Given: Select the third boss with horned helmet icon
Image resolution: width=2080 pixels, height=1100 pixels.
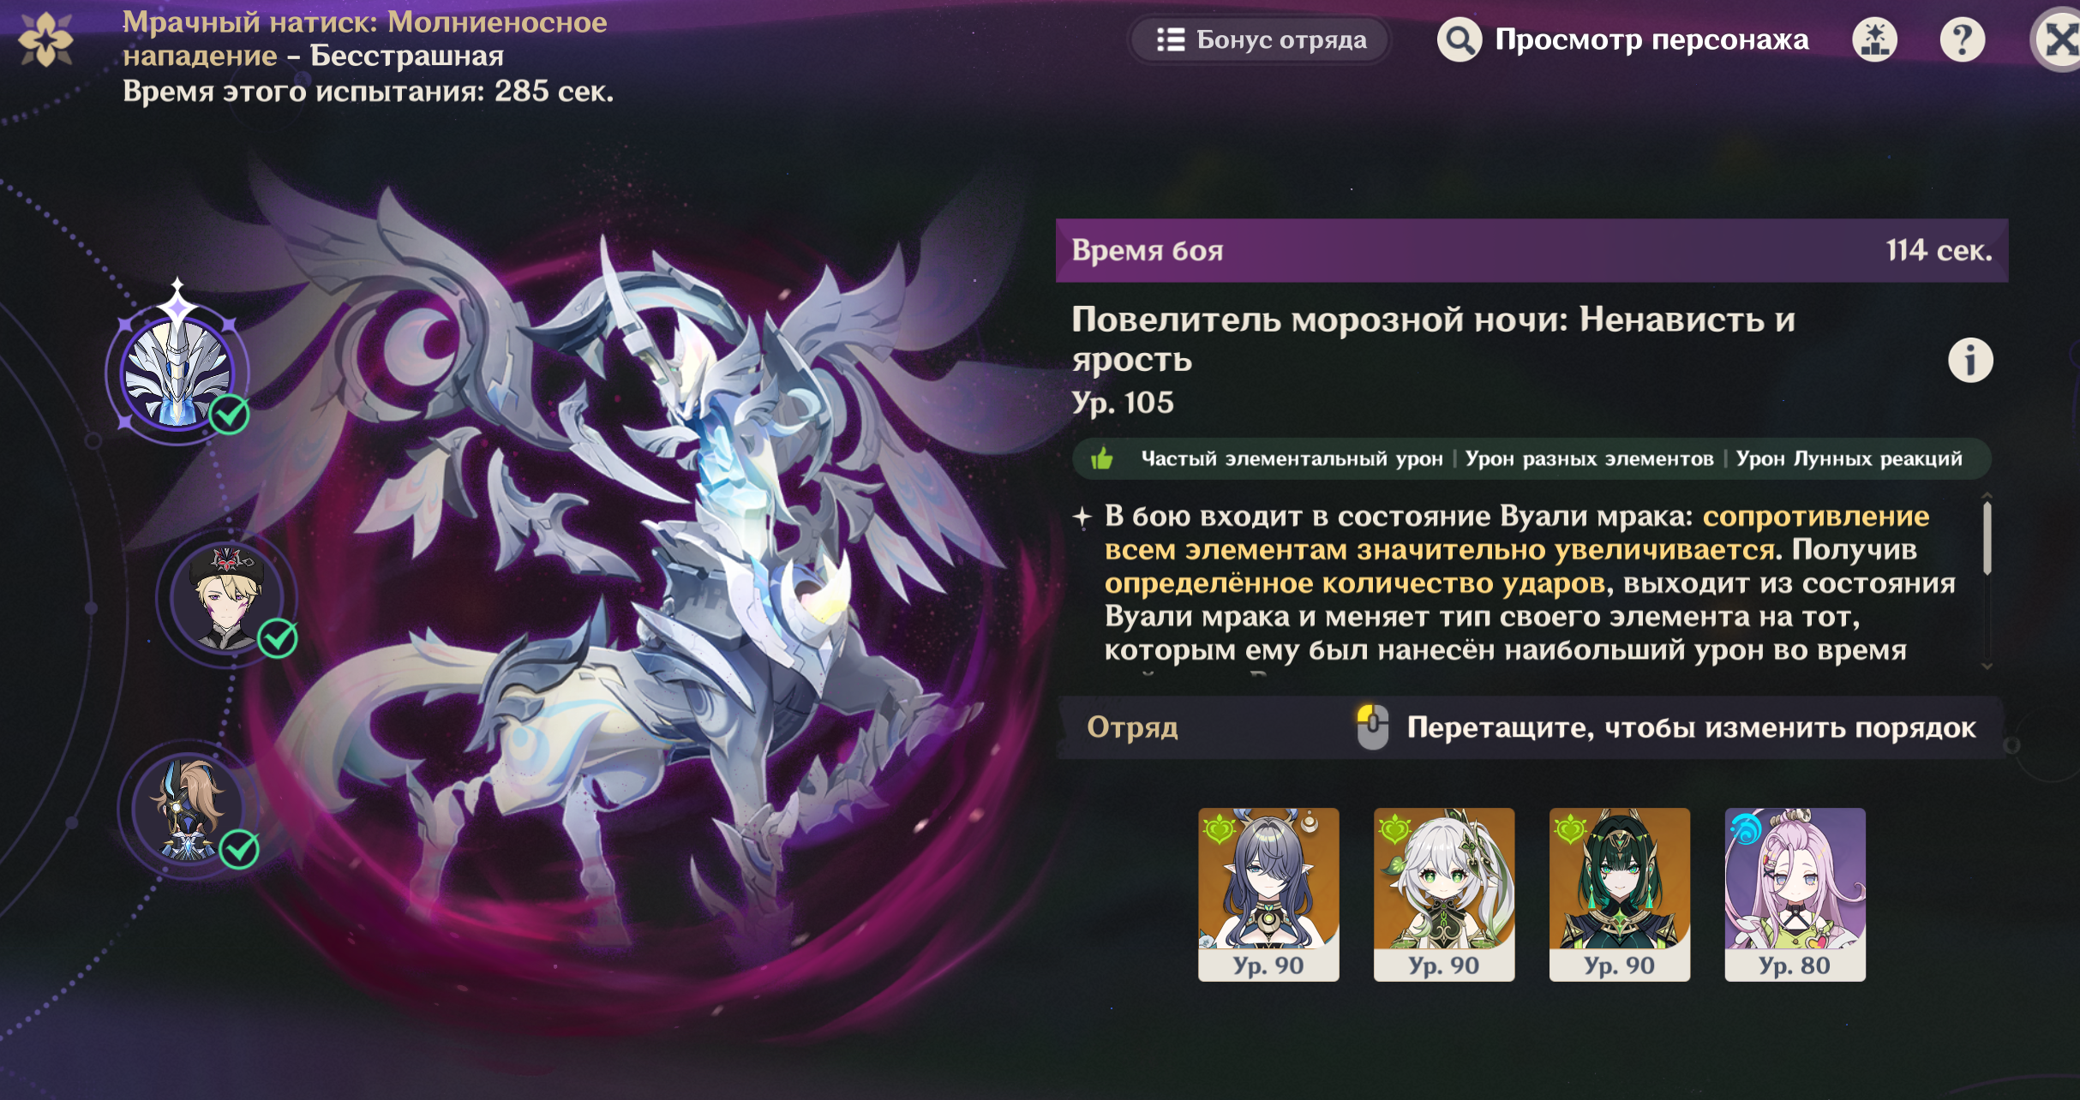Looking at the screenshot, I should click(188, 807).
